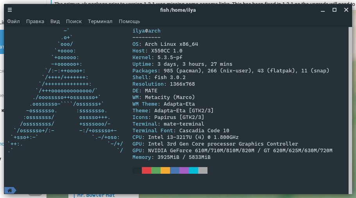Click the NVIDIA GeForce GPU line
The image size is (356, 198).
[232, 151]
